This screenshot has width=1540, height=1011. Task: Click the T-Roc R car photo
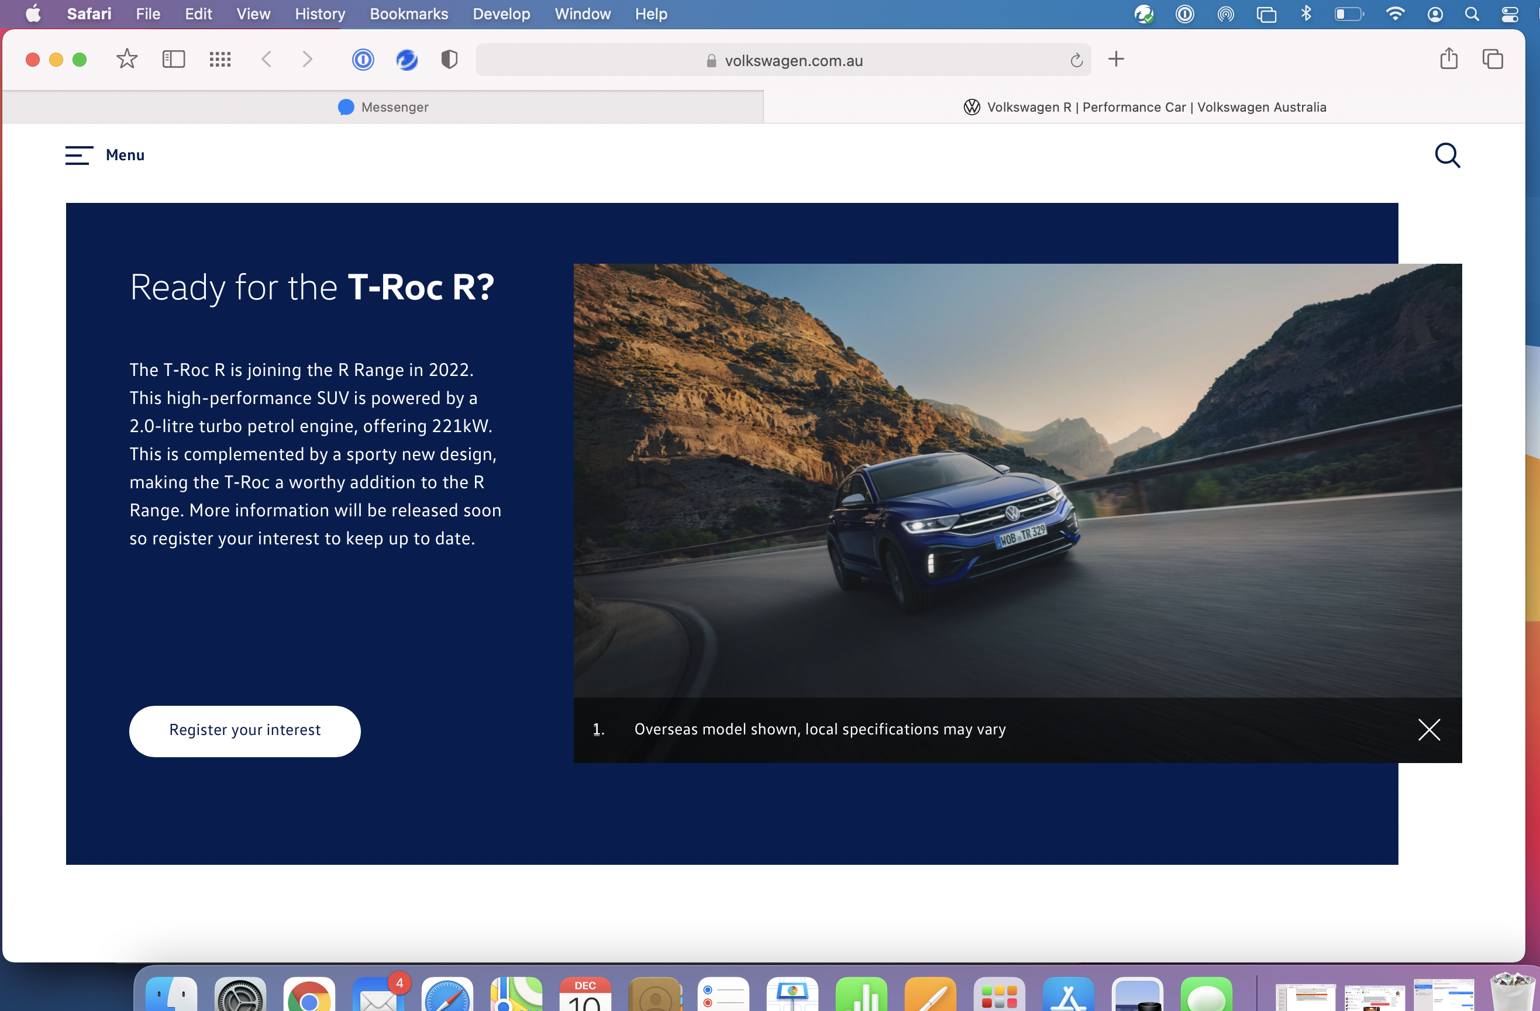(1017, 480)
